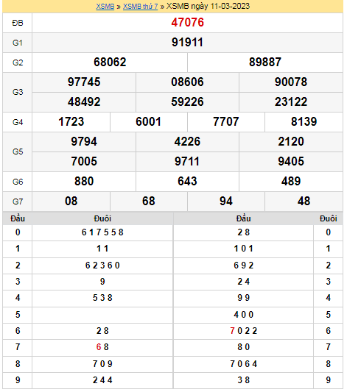Select G5 number 9711

coord(187,161)
